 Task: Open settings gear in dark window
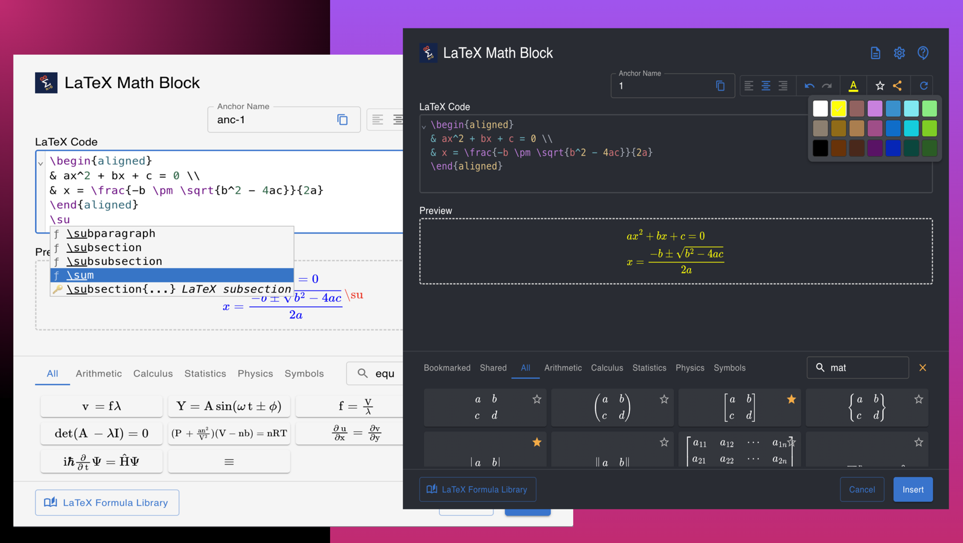coord(899,53)
